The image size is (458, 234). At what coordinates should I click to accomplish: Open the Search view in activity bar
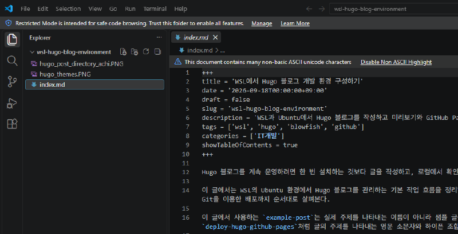pyautogui.click(x=12, y=60)
